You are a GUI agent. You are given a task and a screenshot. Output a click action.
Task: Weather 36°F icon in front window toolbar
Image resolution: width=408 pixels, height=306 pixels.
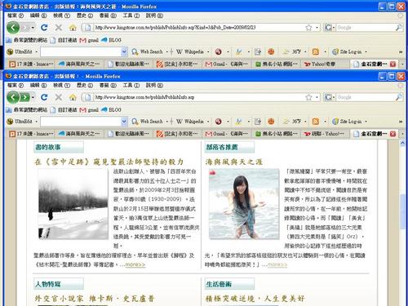[x=286, y=122]
